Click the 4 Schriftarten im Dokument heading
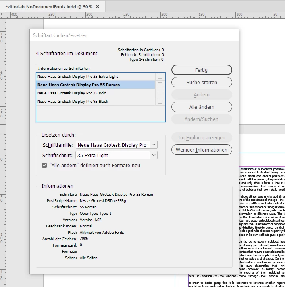Screen dimensions: 285x287 67,54
